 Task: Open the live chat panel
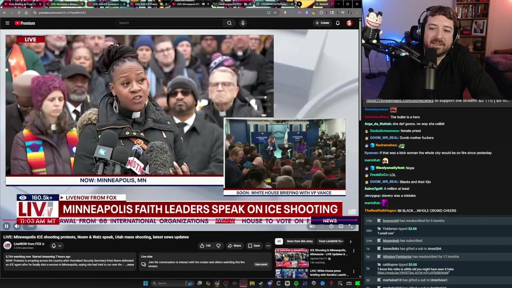click(x=261, y=264)
